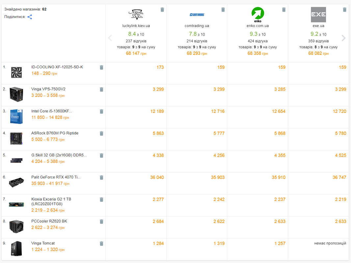The width and height of the screenshot is (351, 263).
Task: Delete Palit GeForce RTX 4070 Ti from list
Action: (x=101, y=178)
